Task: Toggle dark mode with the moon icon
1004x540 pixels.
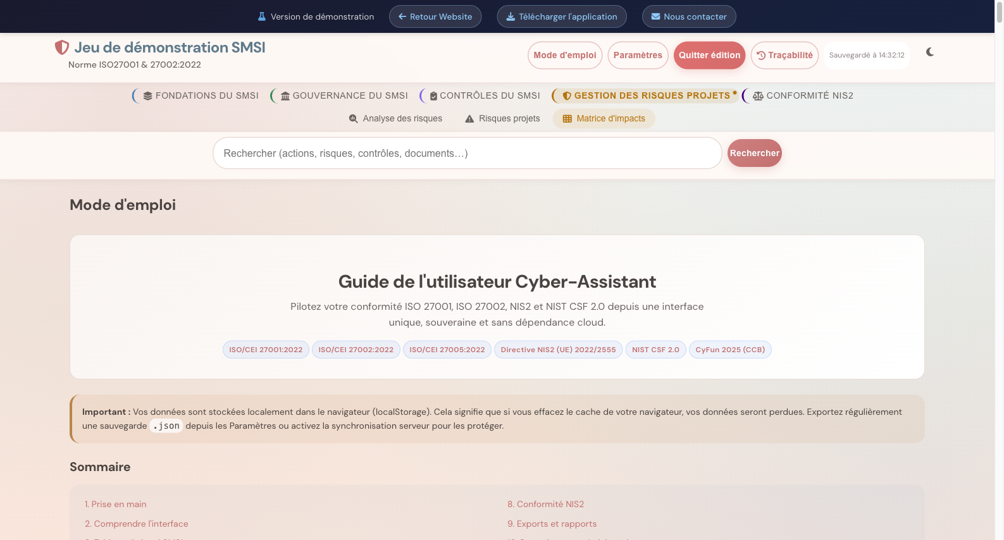Action: (x=929, y=52)
